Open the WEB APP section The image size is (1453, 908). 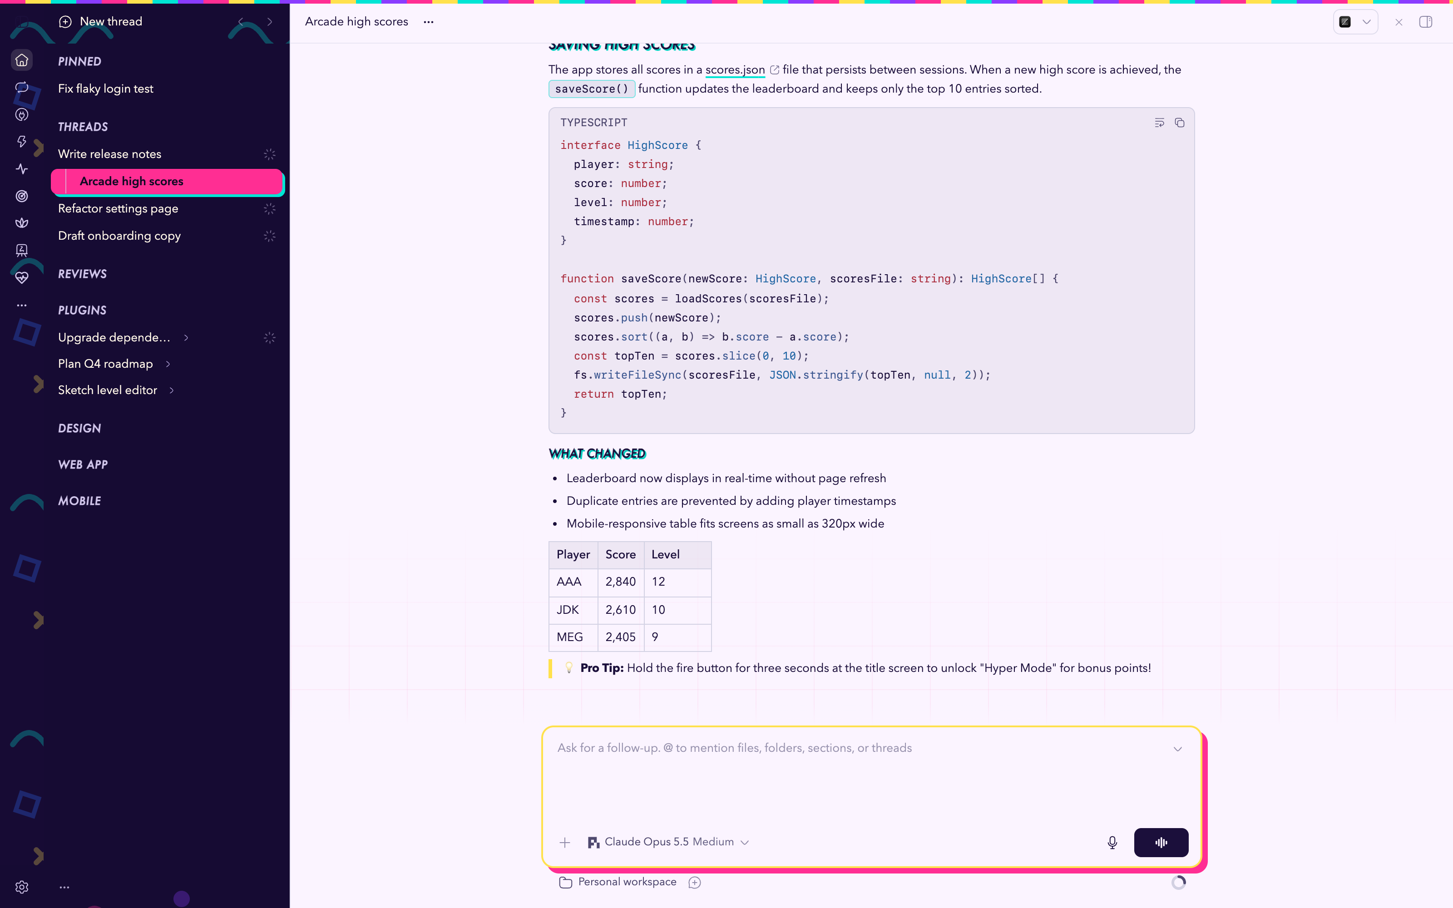[83, 465]
